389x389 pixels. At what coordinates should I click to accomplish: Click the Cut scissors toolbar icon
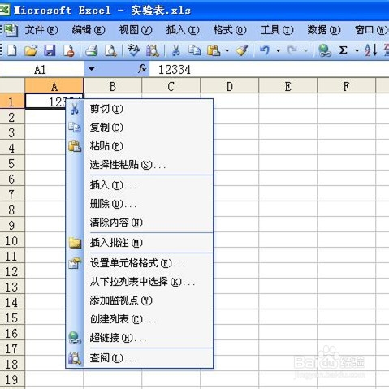tap(176, 50)
